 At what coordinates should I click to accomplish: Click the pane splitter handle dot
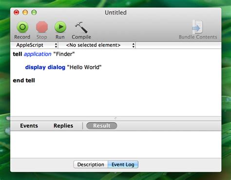(x=115, y=119)
